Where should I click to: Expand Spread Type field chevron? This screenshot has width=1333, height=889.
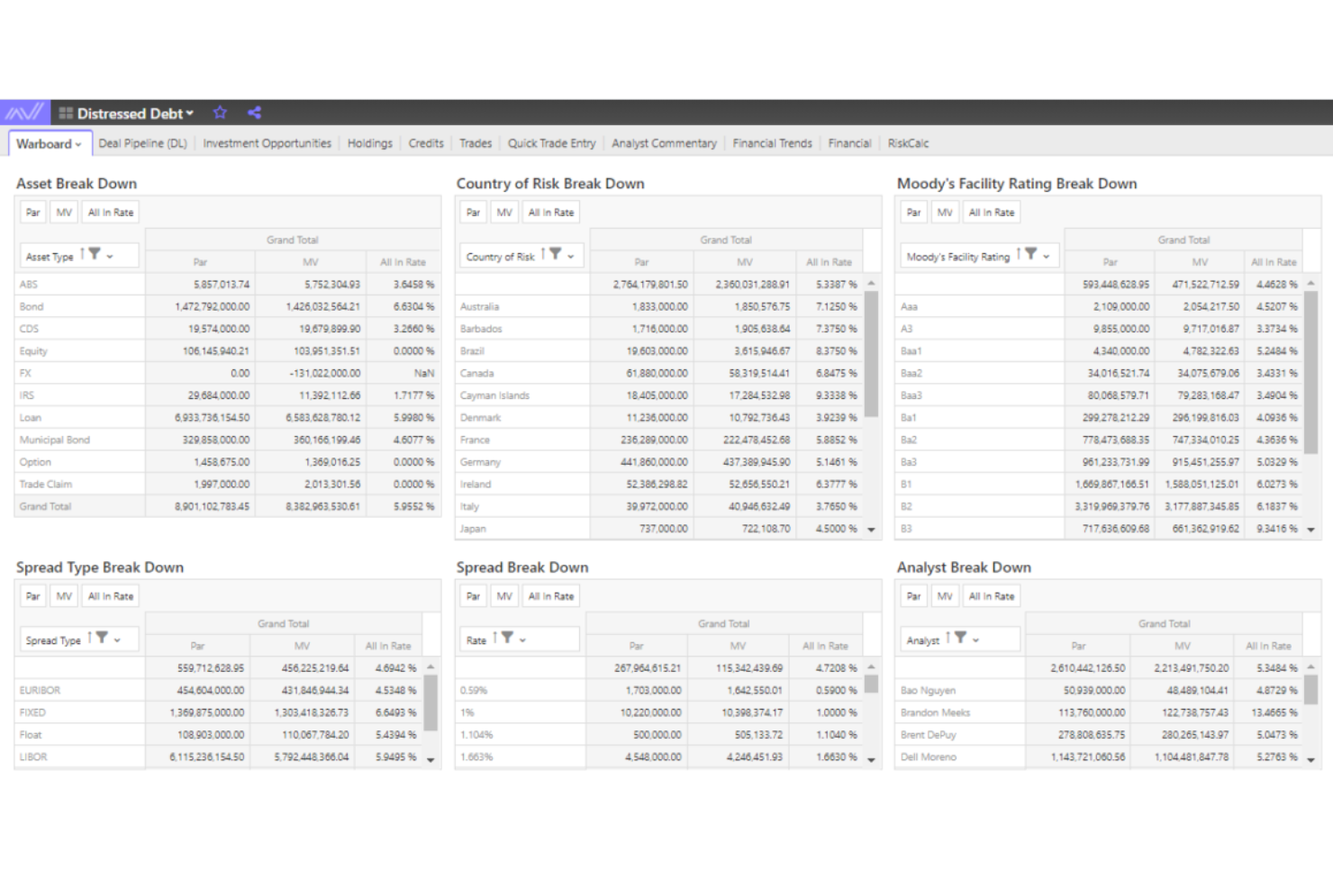coord(117,640)
